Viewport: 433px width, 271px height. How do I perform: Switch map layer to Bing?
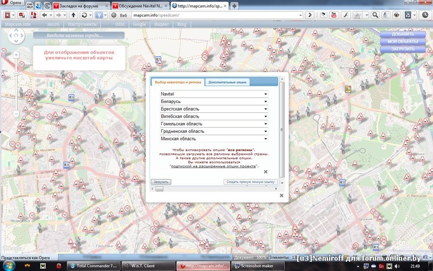coord(182,24)
